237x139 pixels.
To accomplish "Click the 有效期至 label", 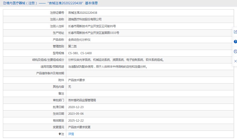I will pyautogui.click(x=58, y=121).
